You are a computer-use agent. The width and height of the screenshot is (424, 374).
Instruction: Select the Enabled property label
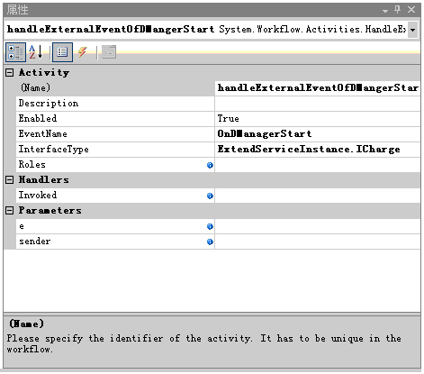(x=38, y=118)
